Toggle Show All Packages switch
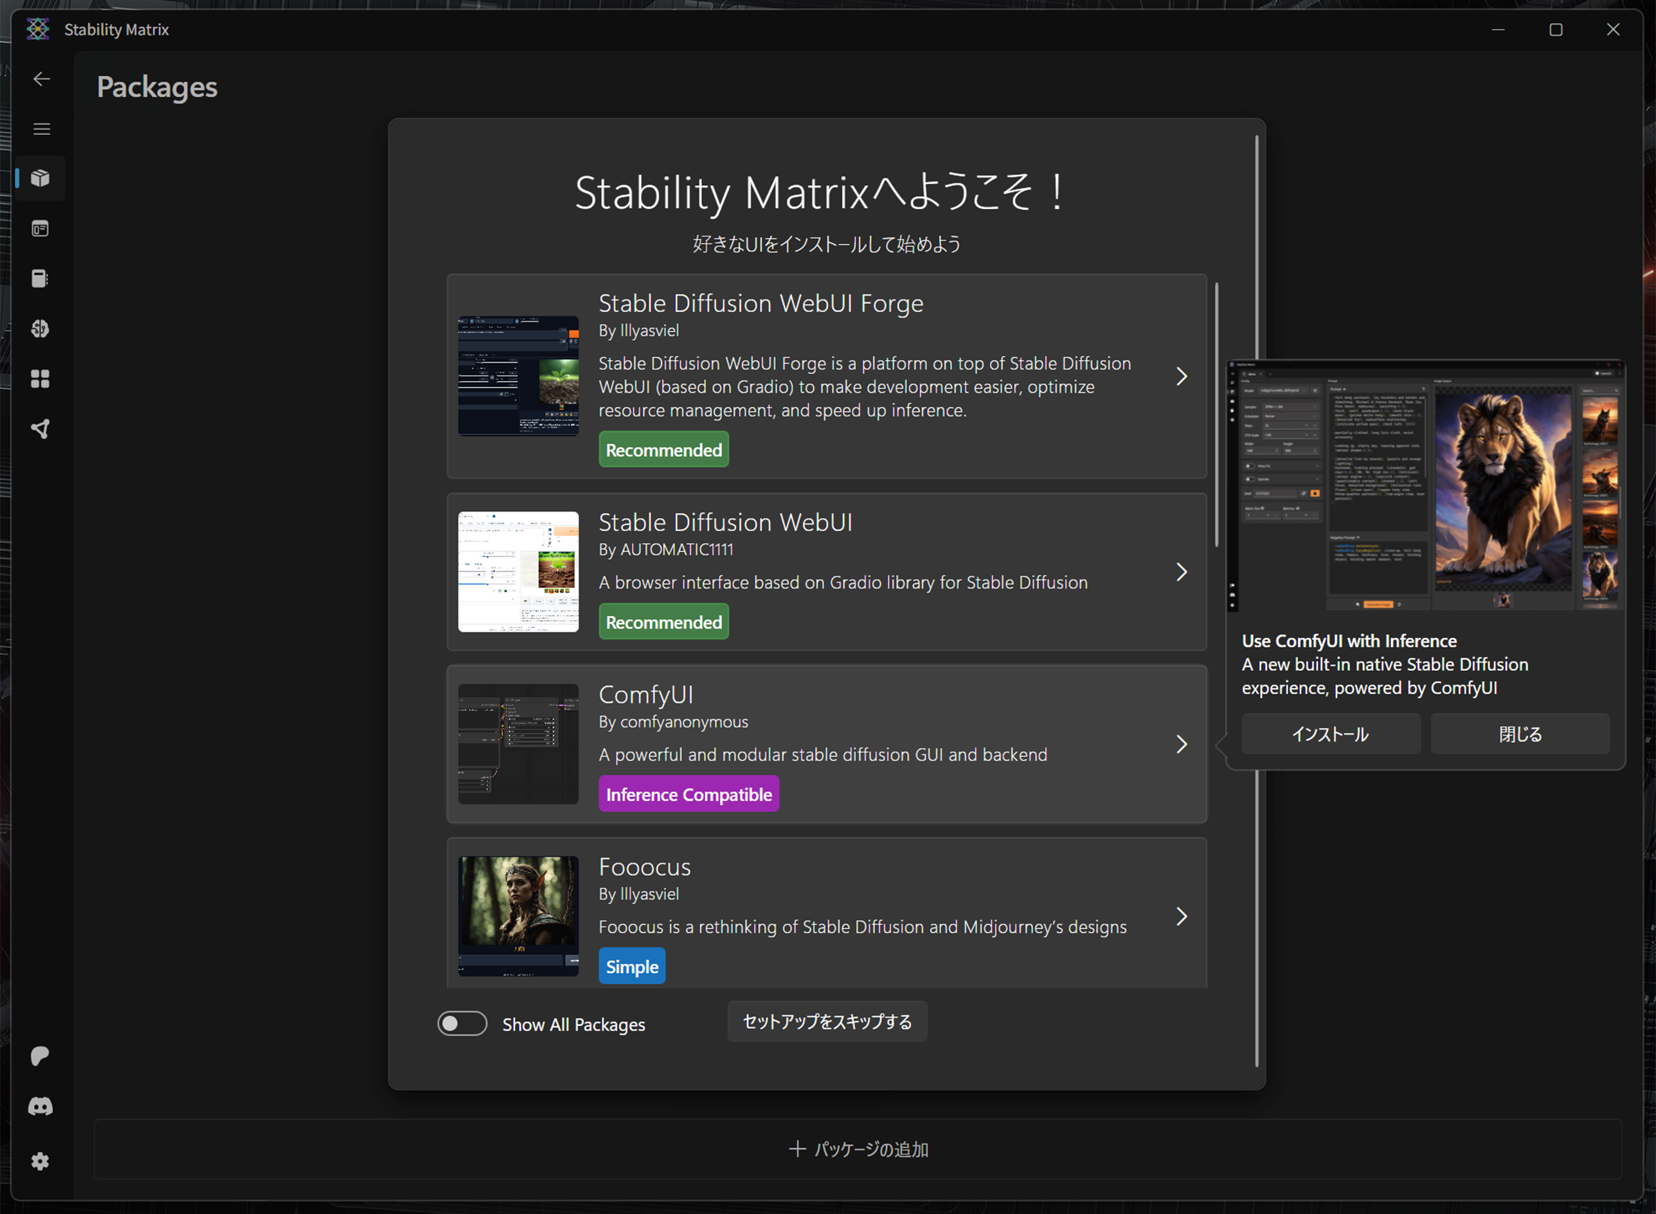 point(462,1024)
